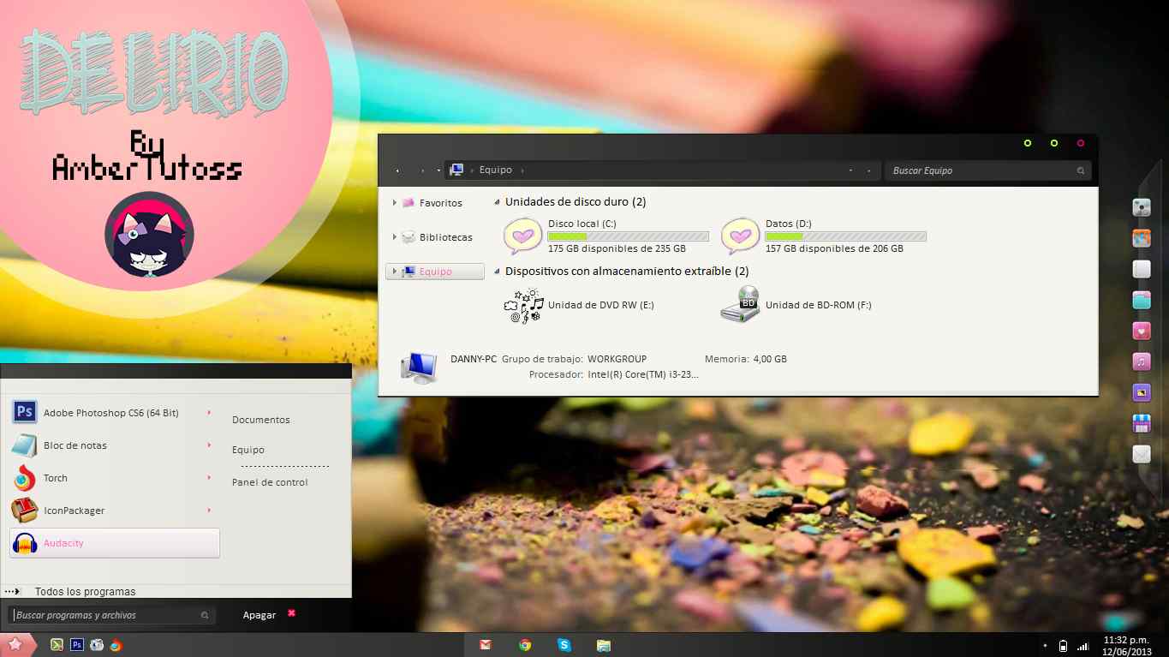1169x657 pixels.
Task: Select Favoritos in navigation pane
Action: coord(441,203)
